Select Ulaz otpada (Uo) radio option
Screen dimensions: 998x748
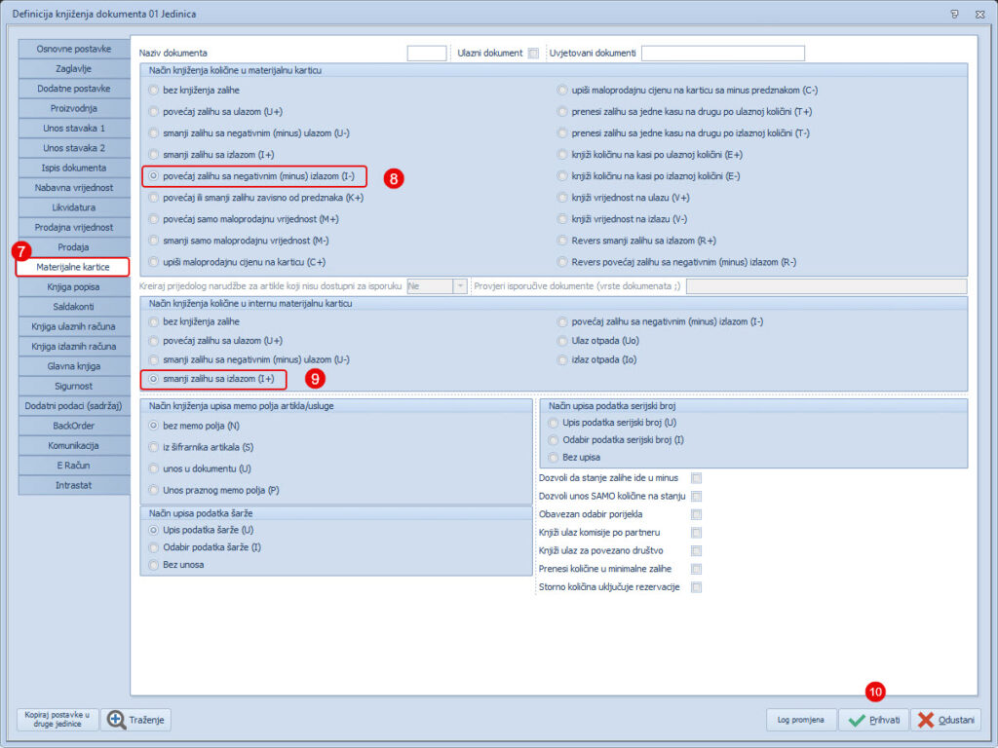point(562,341)
